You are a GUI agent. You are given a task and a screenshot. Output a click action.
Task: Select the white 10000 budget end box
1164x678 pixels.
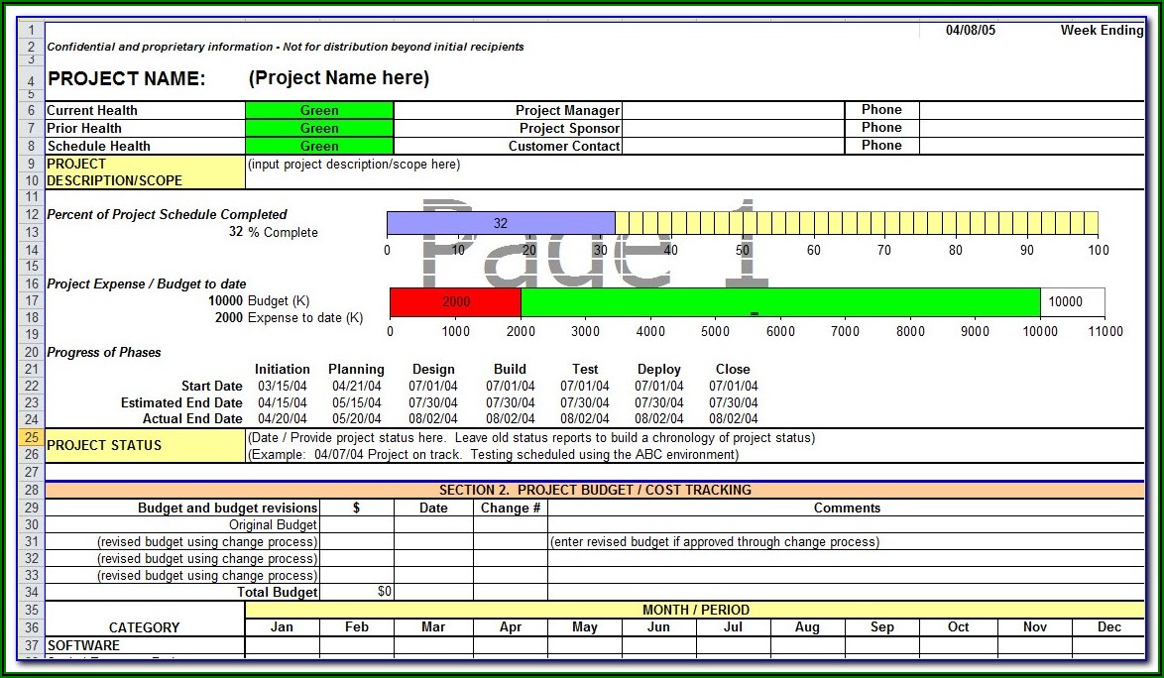coord(1071,301)
